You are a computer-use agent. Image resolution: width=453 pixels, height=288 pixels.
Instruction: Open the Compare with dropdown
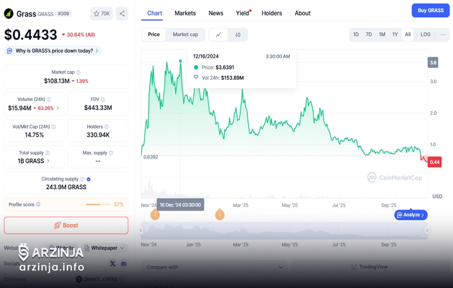pyautogui.click(x=214, y=267)
